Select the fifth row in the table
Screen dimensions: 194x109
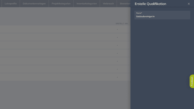pyautogui.click(x=65, y=61)
